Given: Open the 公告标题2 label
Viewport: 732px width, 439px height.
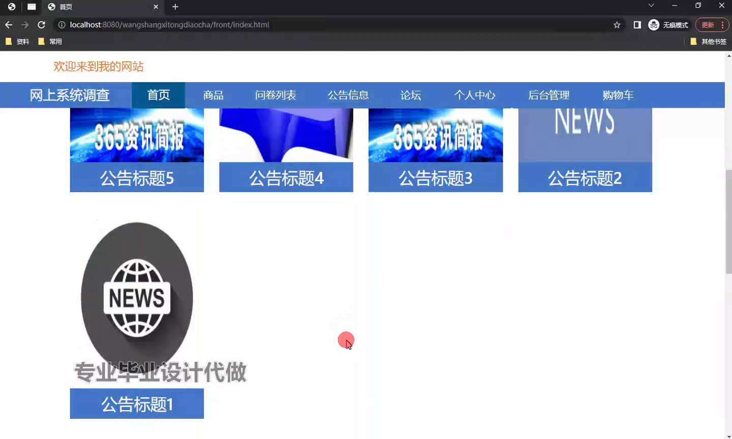Looking at the screenshot, I should tap(585, 178).
